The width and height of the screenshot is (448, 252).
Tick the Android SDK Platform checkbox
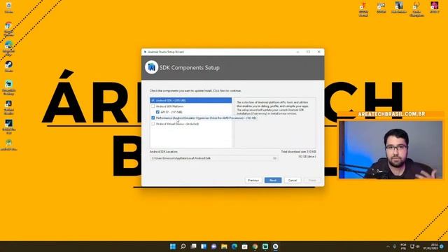(153, 106)
